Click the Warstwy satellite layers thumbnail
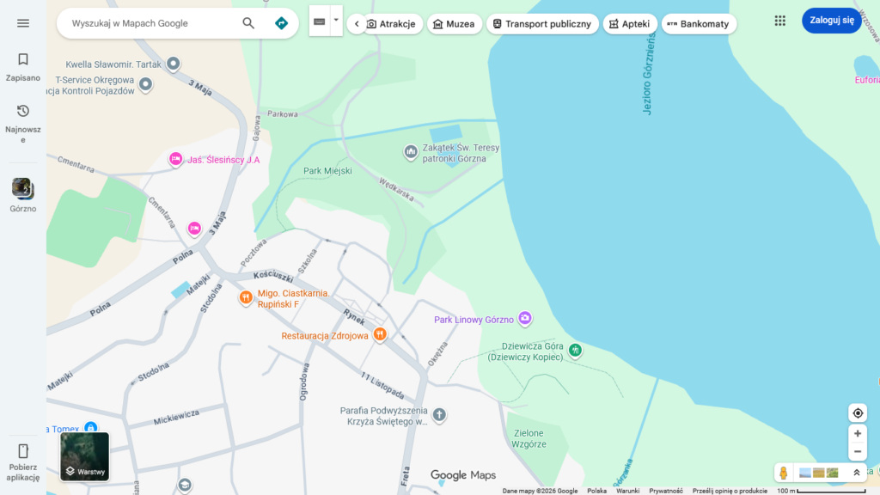The height and width of the screenshot is (495, 880). click(x=84, y=456)
